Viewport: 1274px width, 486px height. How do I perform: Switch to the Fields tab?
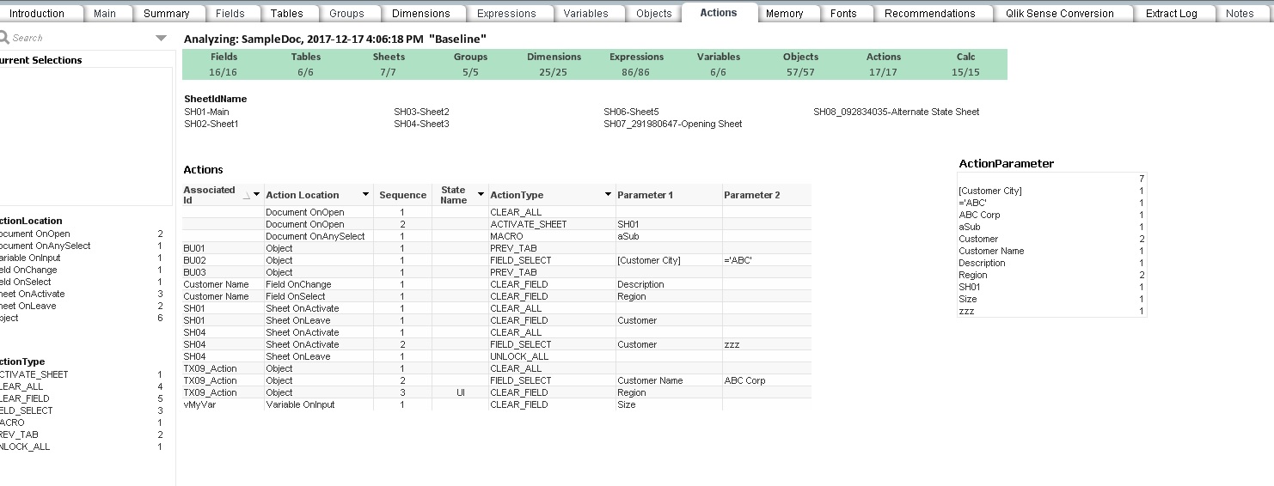pos(230,13)
